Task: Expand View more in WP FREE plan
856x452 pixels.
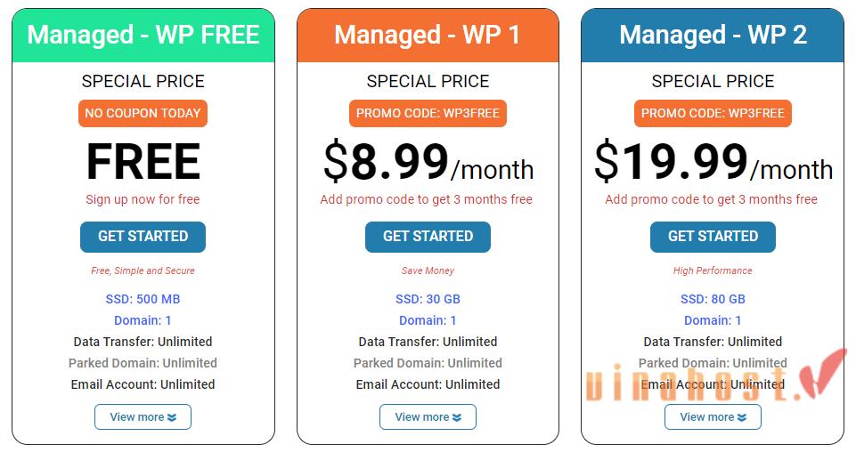Action: pyautogui.click(x=143, y=416)
